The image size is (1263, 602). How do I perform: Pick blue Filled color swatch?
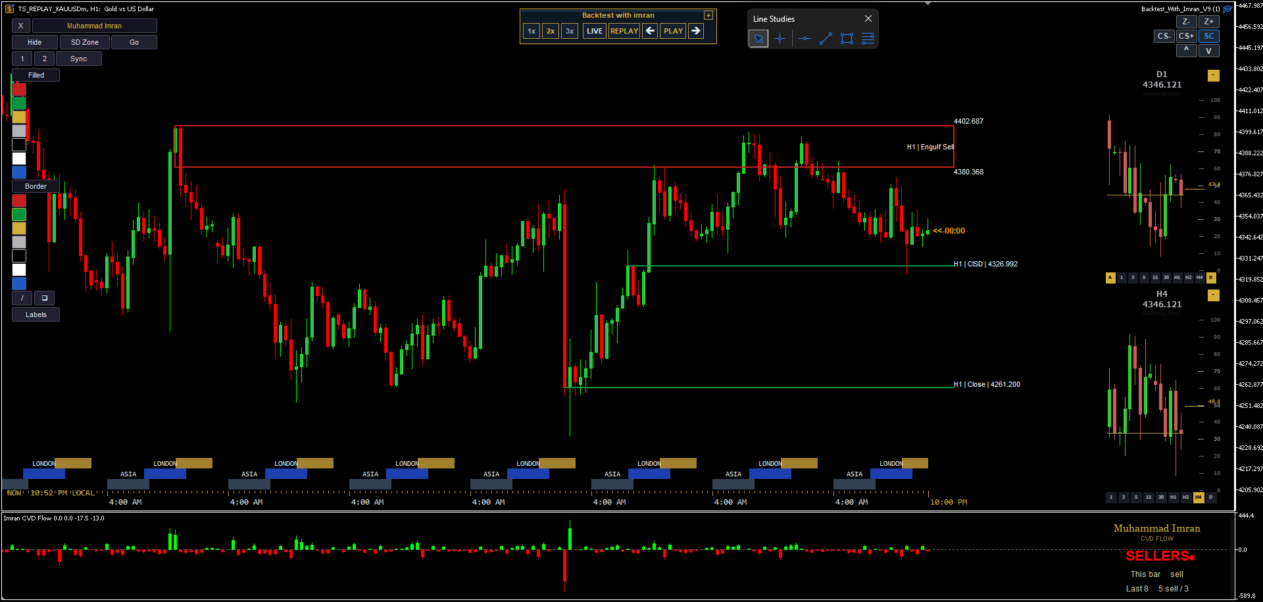point(19,172)
